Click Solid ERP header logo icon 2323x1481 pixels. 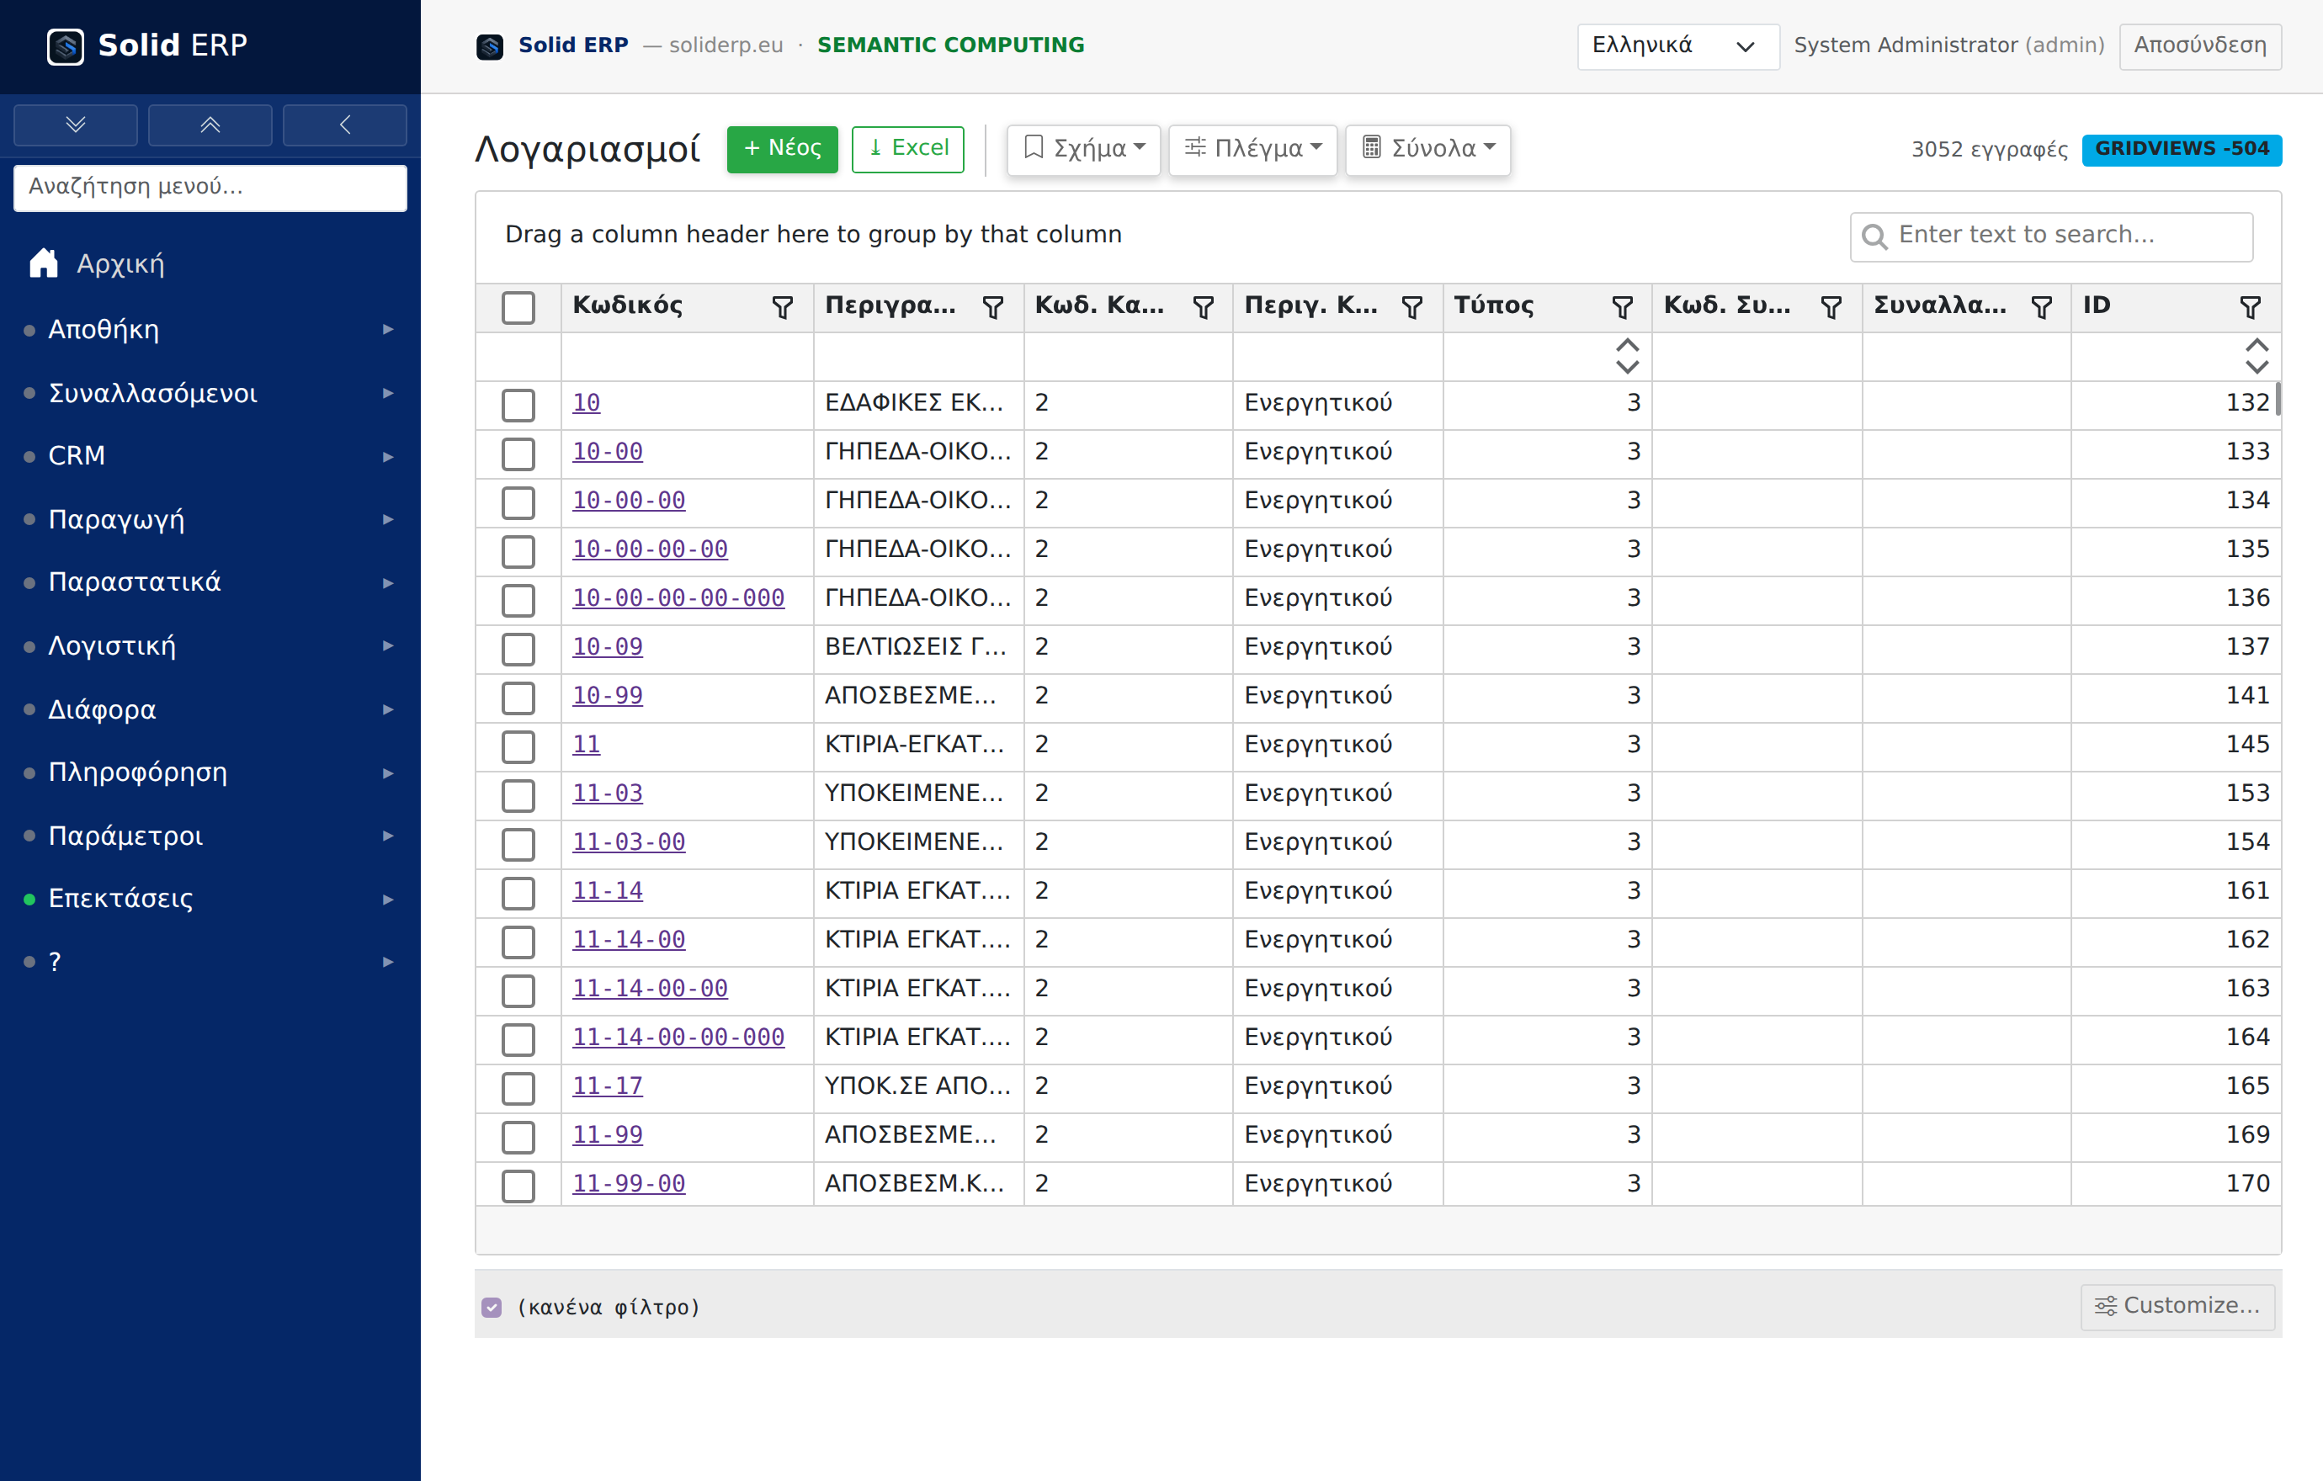[x=490, y=45]
